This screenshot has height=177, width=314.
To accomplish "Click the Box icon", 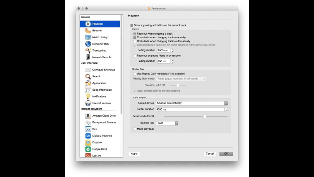I will [x=88, y=129].
